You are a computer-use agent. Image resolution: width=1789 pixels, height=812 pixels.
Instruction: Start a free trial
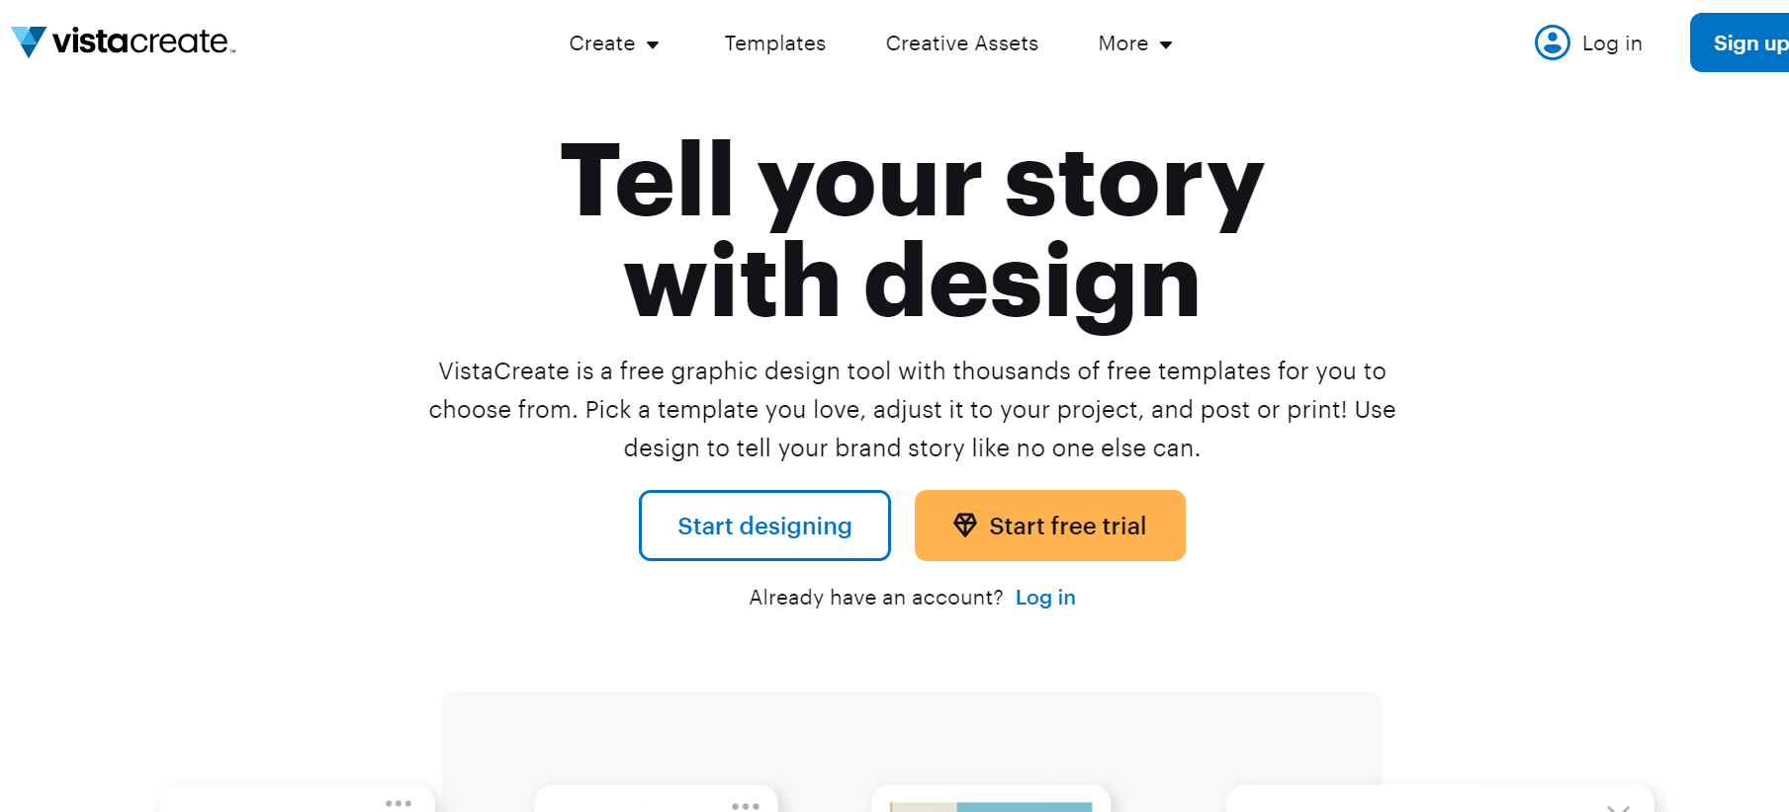coord(1049,526)
